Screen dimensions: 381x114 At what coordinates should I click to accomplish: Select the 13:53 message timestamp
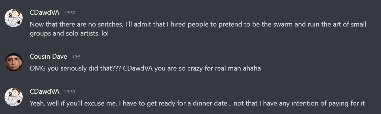[70, 92]
